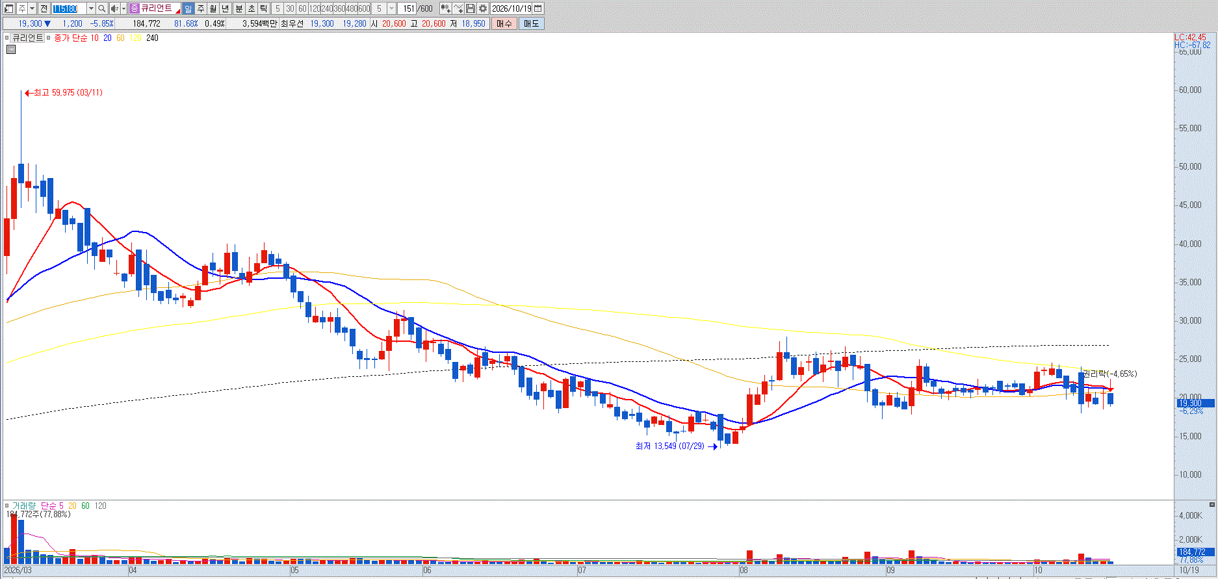Click the add indicator candles icon
Screen dimensions: 1218x579
pyautogui.click(x=445, y=8)
